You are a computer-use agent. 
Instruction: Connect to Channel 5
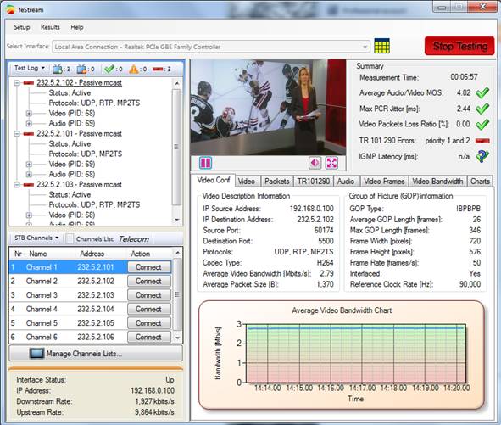(149, 323)
